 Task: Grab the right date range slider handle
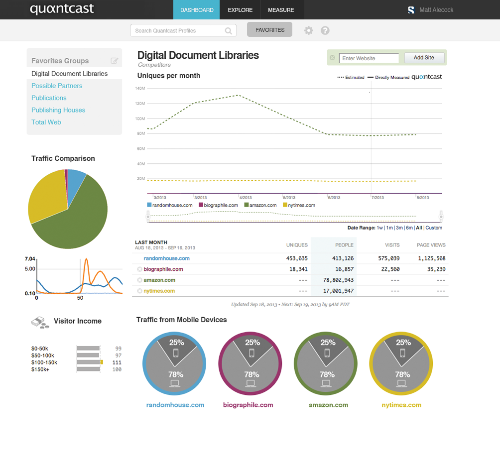[441, 217]
